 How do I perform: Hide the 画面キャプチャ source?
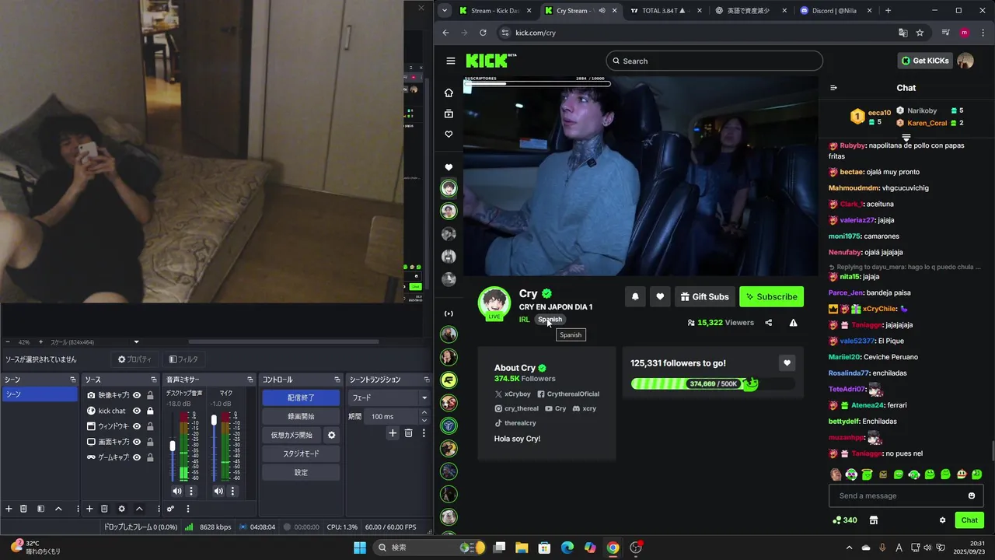137,442
